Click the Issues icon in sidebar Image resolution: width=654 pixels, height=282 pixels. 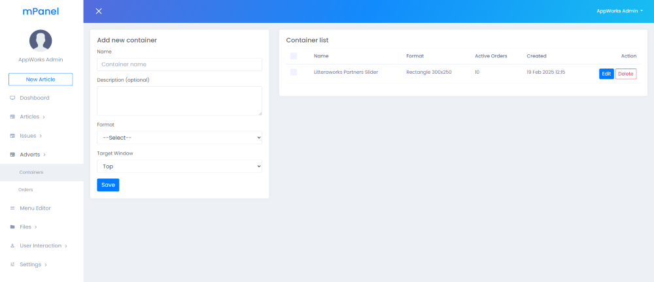pos(12,136)
